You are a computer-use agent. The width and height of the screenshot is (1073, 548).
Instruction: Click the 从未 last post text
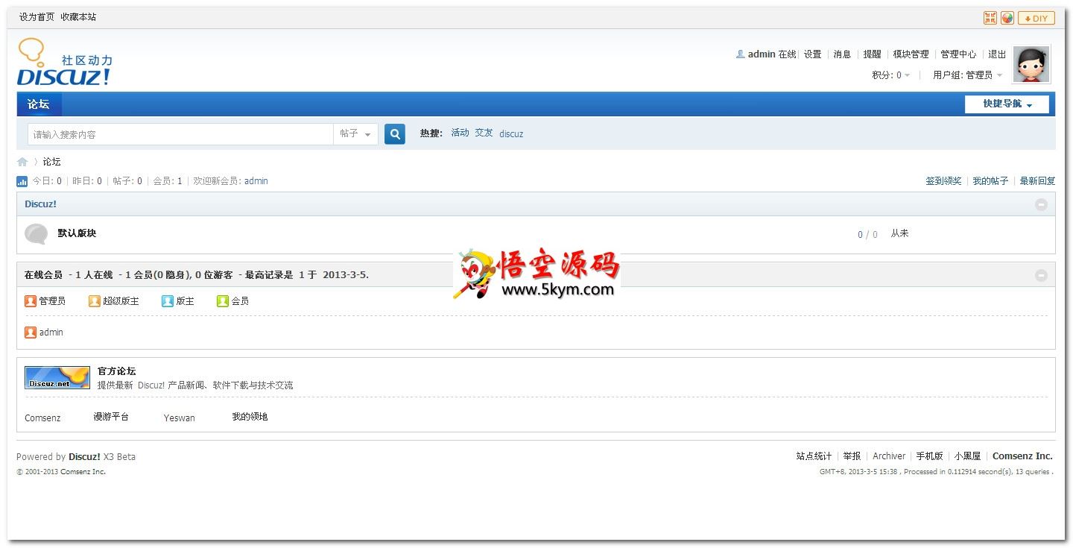coord(900,233)
